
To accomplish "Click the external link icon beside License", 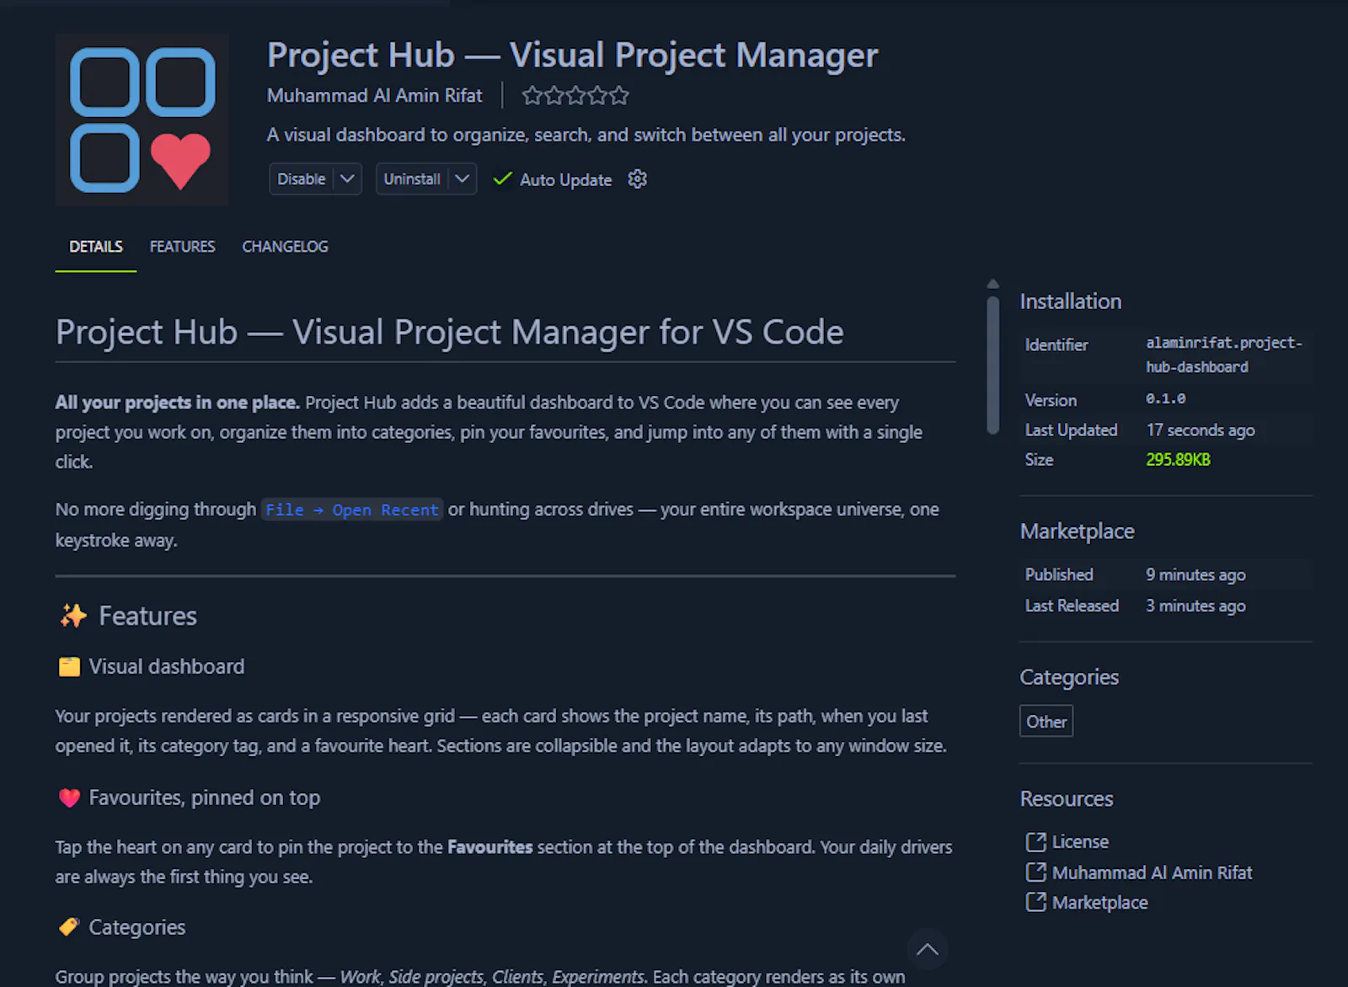I will point(1035,841).
